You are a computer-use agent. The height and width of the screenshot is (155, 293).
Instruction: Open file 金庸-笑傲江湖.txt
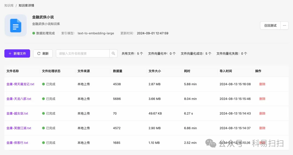pyautogui.click(x=19, y=128)
